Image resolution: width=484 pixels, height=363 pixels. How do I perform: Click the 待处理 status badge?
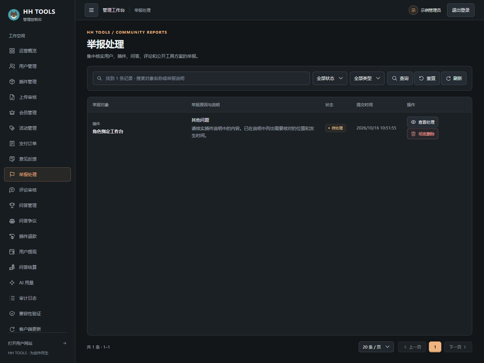coord(335,128)
